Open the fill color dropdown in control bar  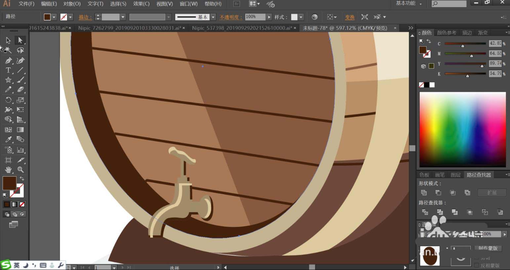click(54, 17)
